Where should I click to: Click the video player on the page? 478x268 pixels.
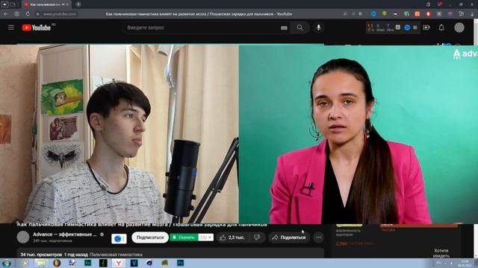239,134
